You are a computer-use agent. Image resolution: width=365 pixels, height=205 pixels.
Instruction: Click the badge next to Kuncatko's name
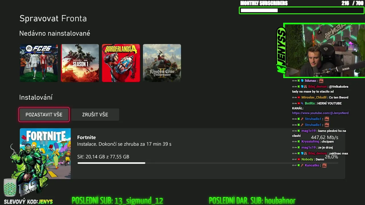pyautogui.click(x=302, y=165)
